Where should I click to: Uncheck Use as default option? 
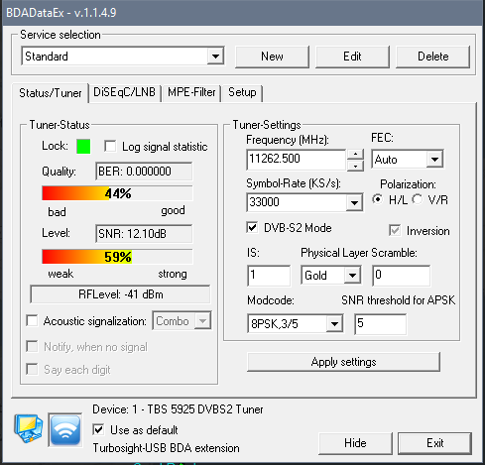98,430
